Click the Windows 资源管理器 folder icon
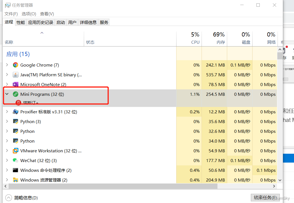Viewport: 294px width, 203px height. coord(15,180)
